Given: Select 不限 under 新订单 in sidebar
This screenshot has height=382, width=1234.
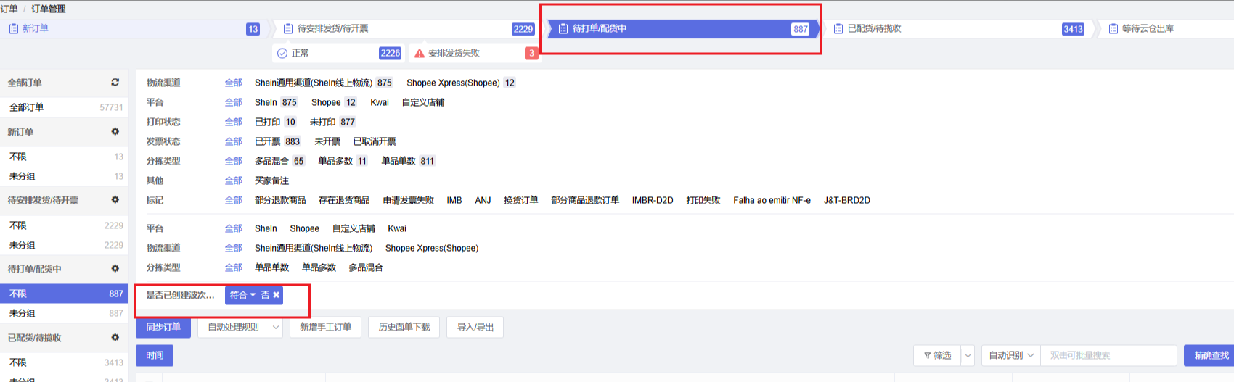Looking at the screenshot, I should pos(65,157).
